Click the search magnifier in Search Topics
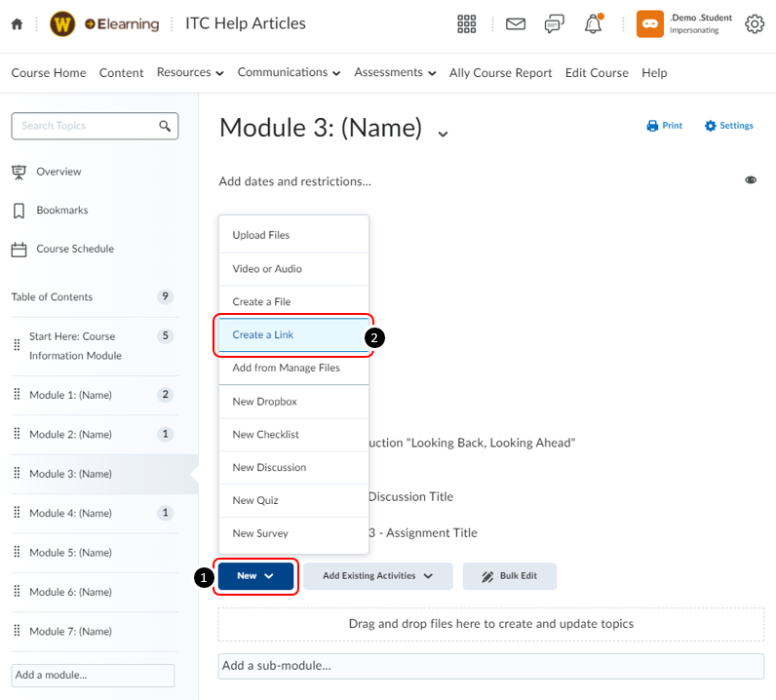Viewport: 776px width, 700px height. click(x=166, y=126)
